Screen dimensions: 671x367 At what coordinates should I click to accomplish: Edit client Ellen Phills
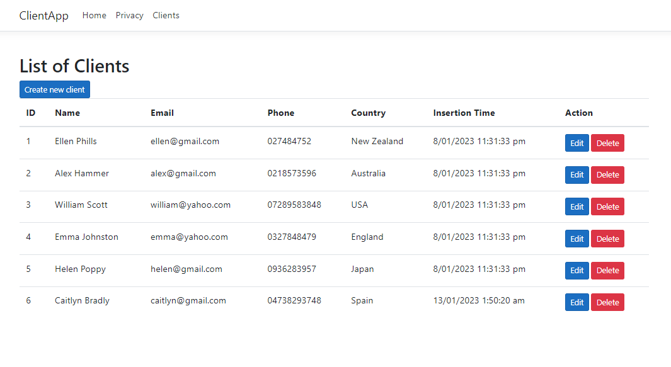point(576,143)
